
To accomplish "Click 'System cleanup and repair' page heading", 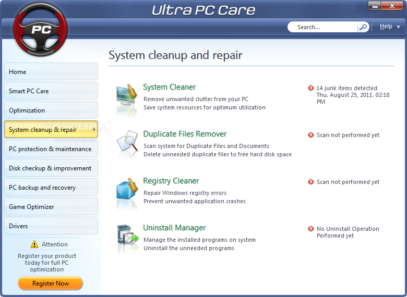I will [x=175, y=55].
